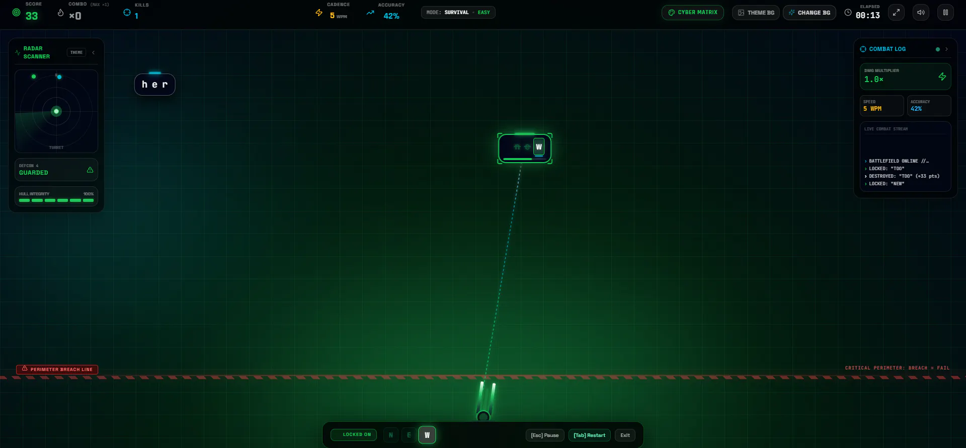Toggle the Theme BG option

(x=756, y=13)
